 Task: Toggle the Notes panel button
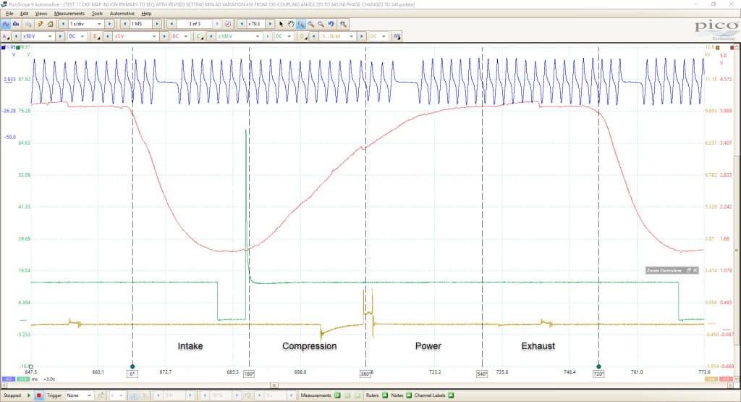[x=409, y=395]
